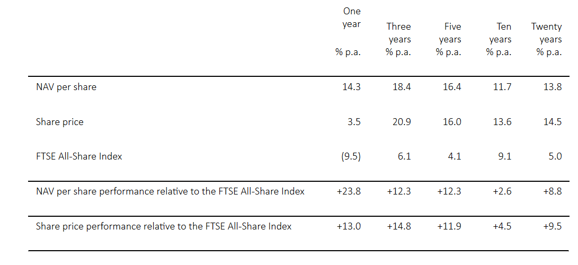Click the 16.0 five years share price
Viewport: 578px width, 265px height.
[452, 121]
